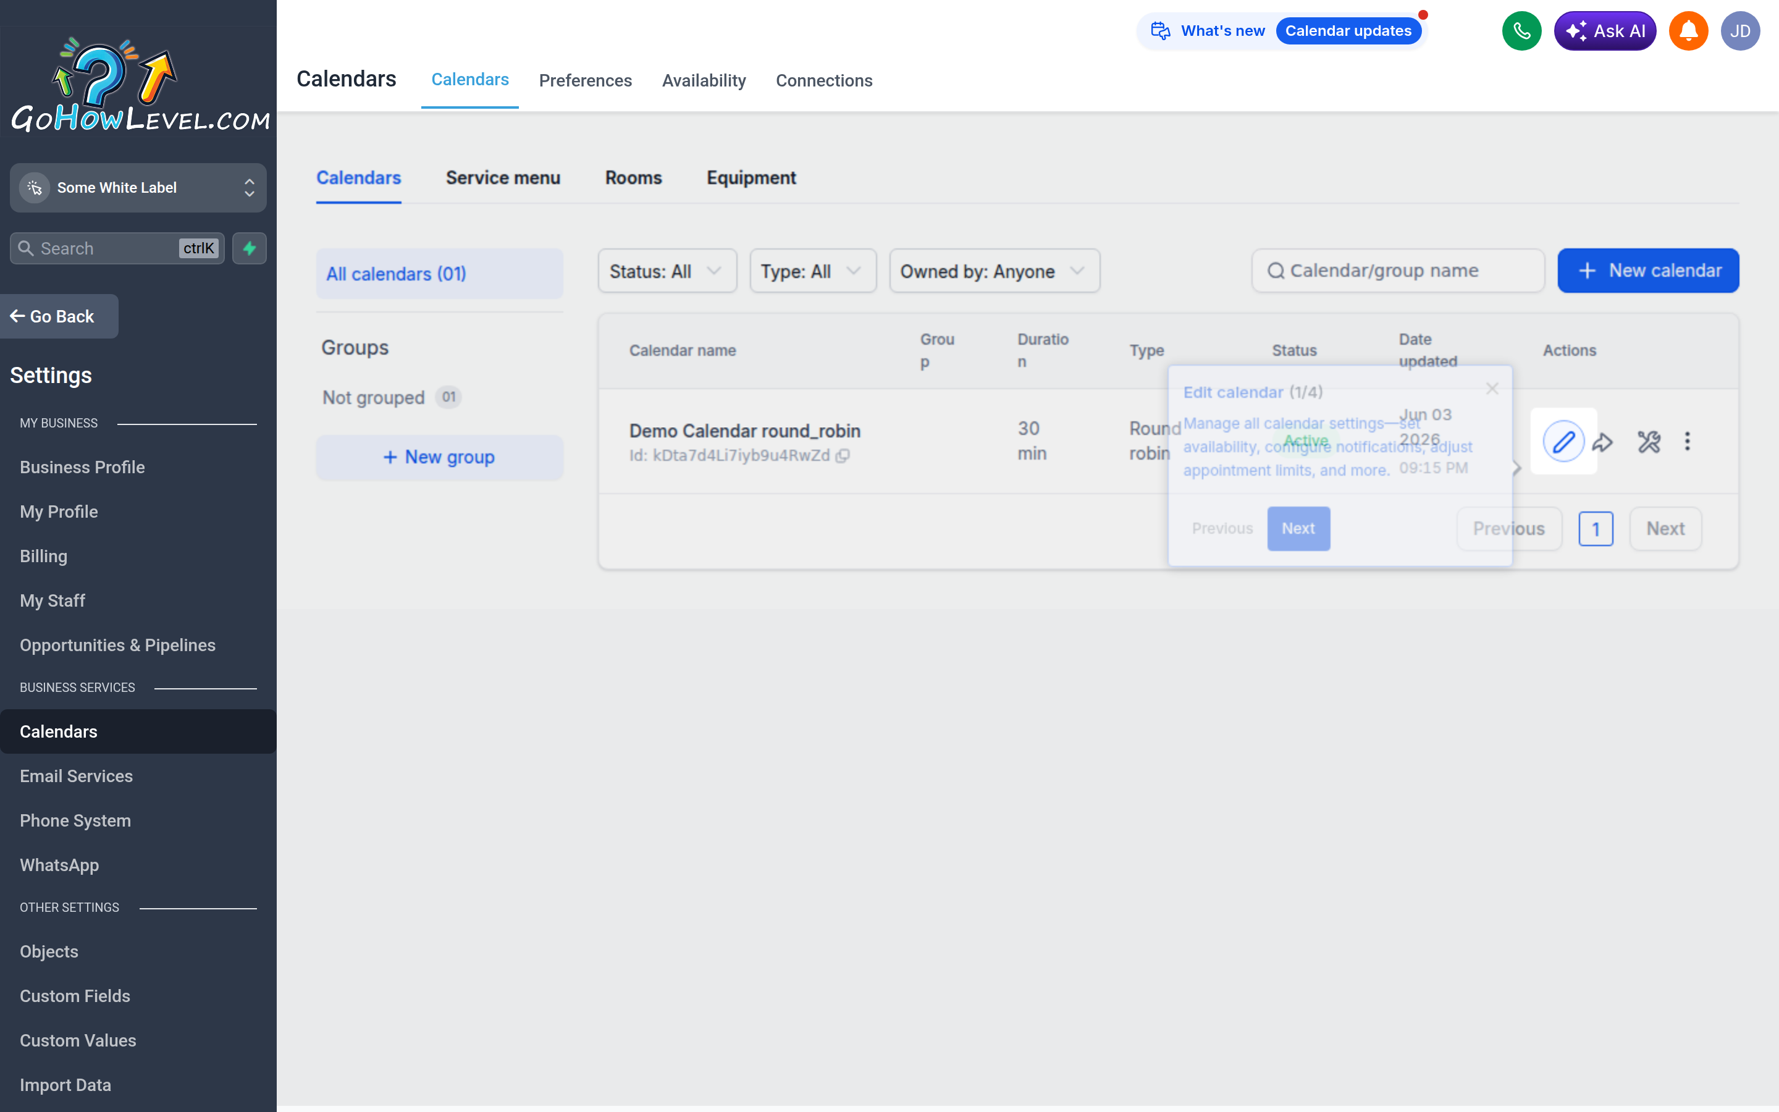1779x1112 pixels.
Task: Open Import Data settings
Action: click(x=65, y=1085)
